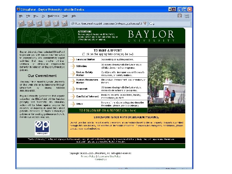Viewport: 232px width, 174px height.
Task: Click the Baylor seal emblem in header
Action: point(48,36)
